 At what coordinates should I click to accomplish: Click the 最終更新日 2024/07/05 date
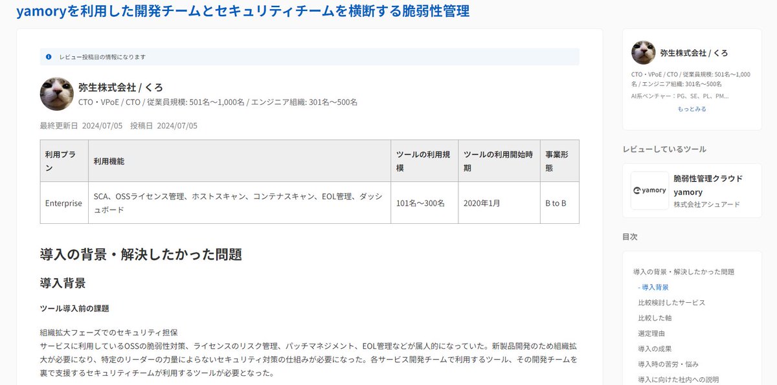(x=81, y=126)
